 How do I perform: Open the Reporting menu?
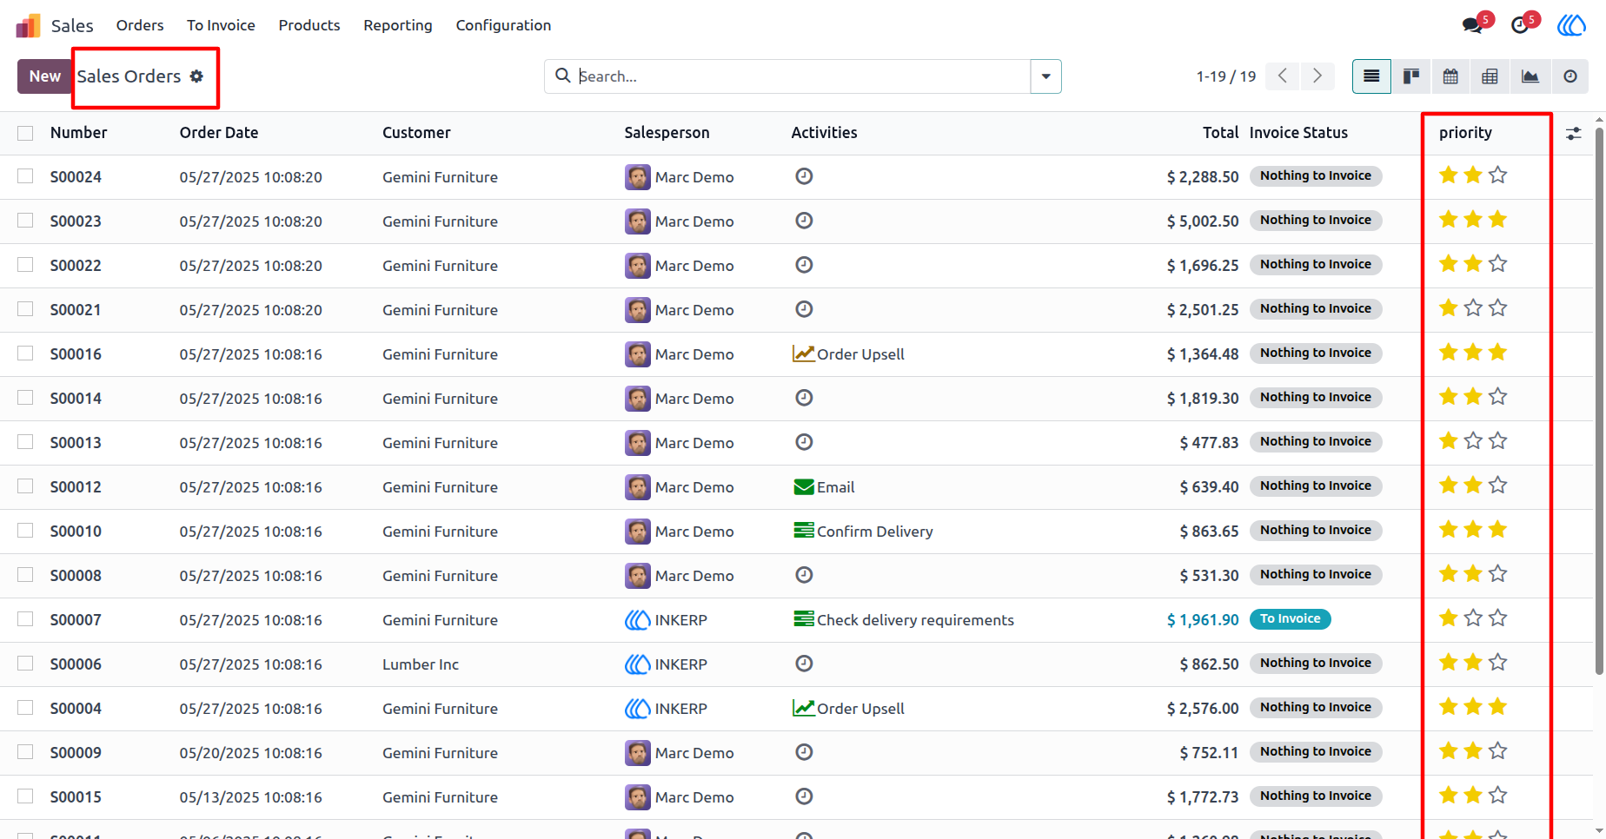coord(398,25)
